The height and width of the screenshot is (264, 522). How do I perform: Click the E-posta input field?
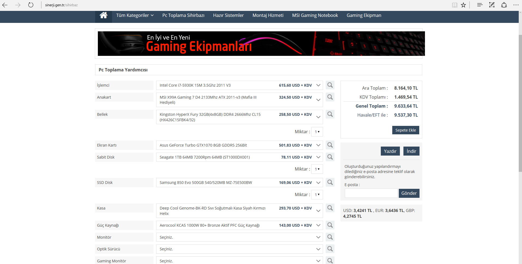point(371,193)
